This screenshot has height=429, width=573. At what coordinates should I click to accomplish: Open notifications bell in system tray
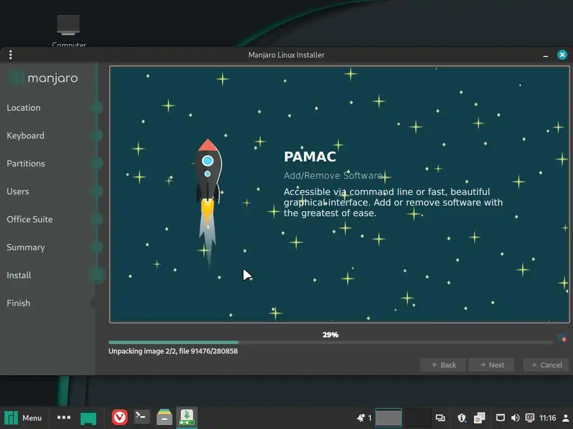pyautogui.click(x=361, y=418)
